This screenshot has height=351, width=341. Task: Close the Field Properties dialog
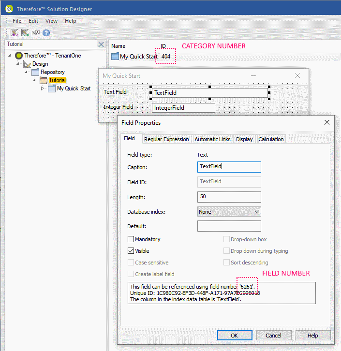tap(327, 122)
